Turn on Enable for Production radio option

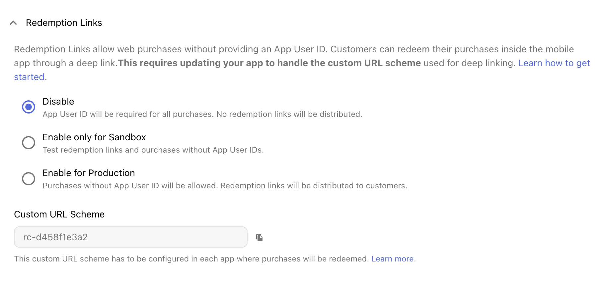(29, 178)
